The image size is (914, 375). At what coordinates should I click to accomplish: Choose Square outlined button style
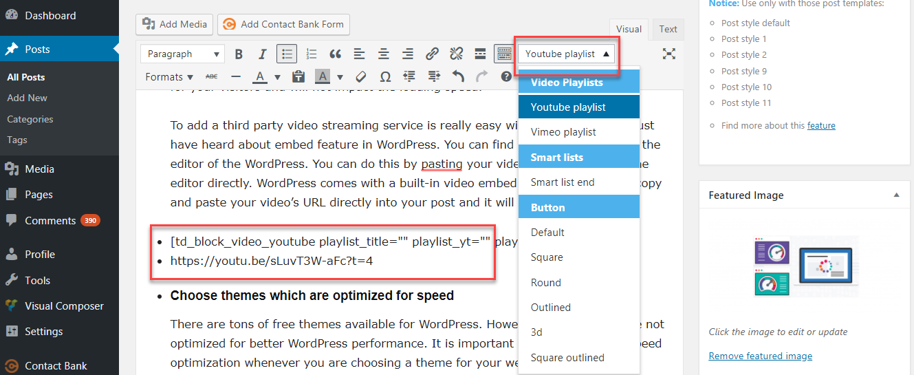579,358
